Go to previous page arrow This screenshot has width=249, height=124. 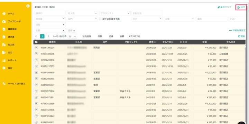[36, 36]
